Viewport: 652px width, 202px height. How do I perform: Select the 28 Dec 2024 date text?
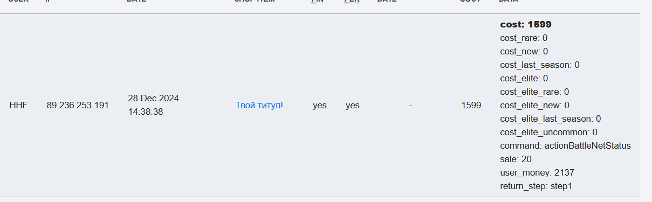[153, 99]
